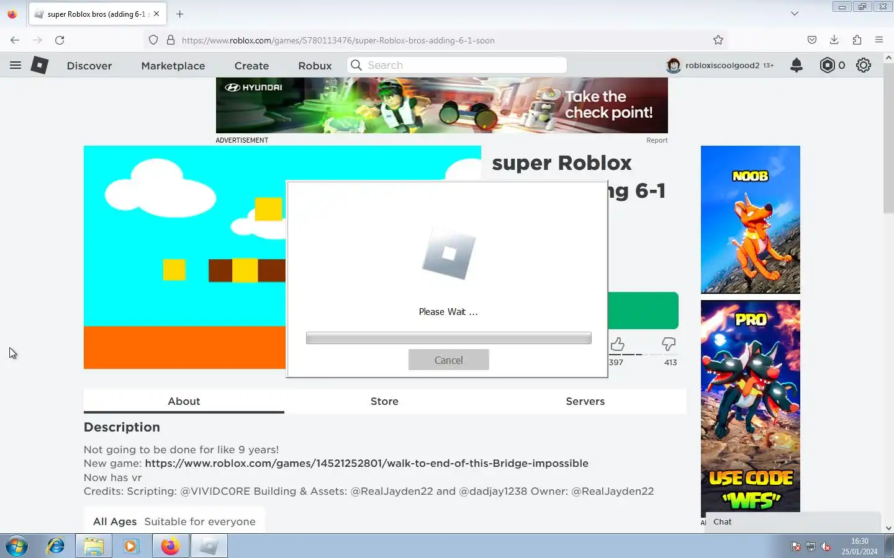Save page to Pocket
The height and width of the screenshot is (558, 894).
812,40
